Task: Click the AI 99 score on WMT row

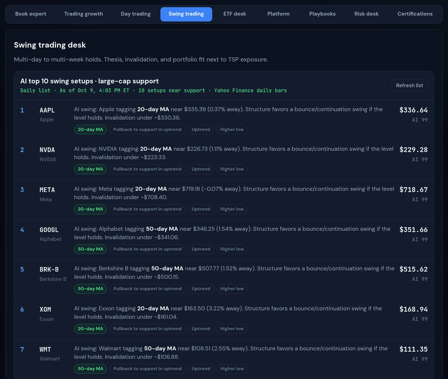Action: tap(420, 359)
